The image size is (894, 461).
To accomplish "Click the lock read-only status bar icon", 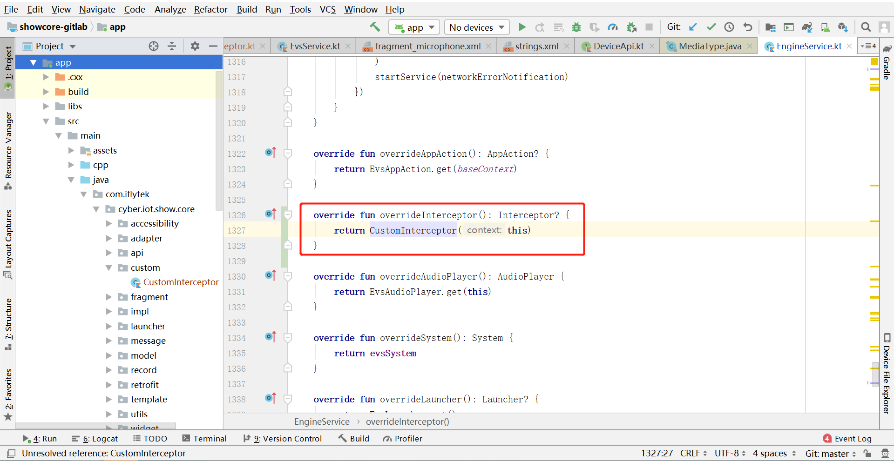I will coord(867,453).
